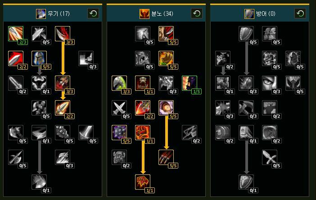This screenshot has width=316, height=200.
Task: Click the 방어 (0) tree header title
Action: click(x=266, y=13)
